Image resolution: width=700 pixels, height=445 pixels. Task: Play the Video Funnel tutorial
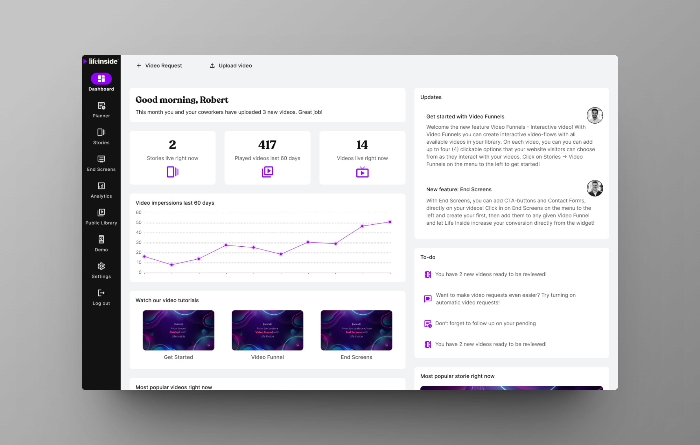pyautogui.click(x=267, y=330)
